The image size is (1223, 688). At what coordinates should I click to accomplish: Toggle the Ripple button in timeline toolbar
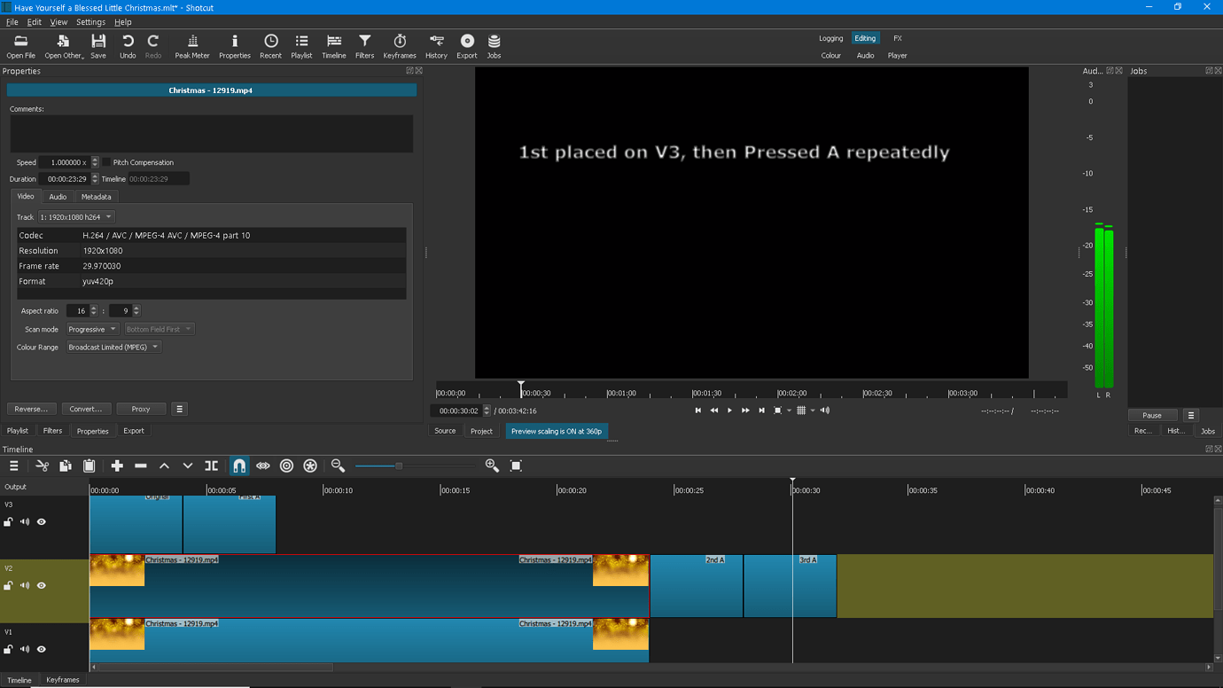(x=286, y=466)
